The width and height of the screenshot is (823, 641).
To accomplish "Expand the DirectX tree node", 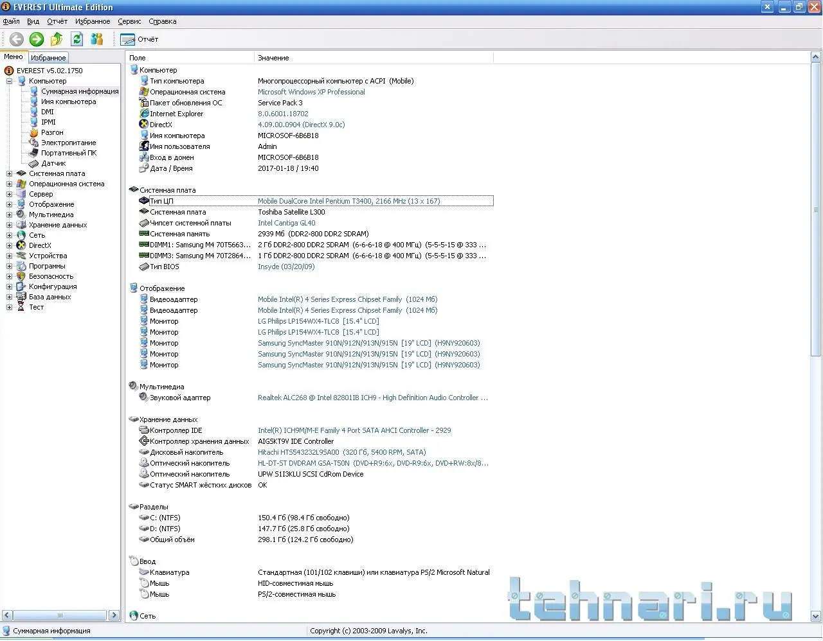I will (10, 246).
